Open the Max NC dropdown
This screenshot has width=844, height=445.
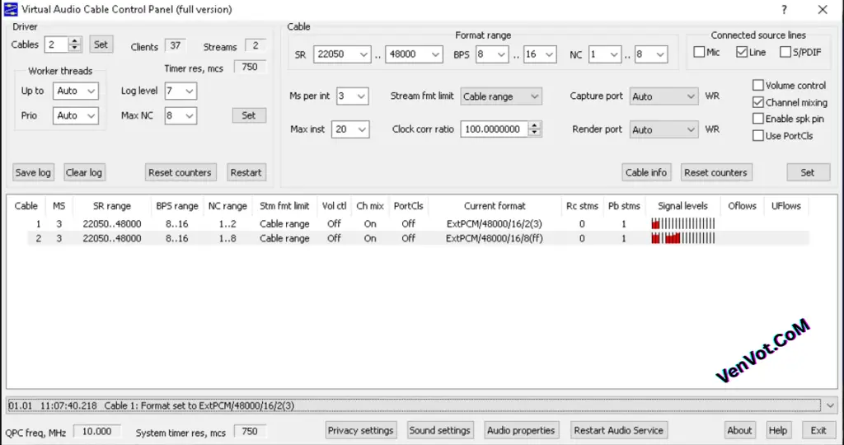tap(181, 115)
